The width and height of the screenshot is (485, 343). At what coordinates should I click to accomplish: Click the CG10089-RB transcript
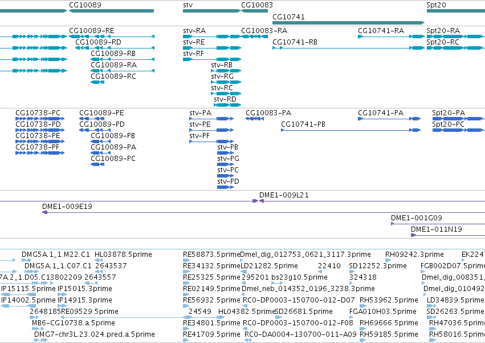[x=123, y=59]
